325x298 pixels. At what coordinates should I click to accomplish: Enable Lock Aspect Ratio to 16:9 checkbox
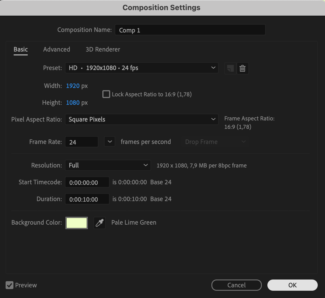coord(106,94)
